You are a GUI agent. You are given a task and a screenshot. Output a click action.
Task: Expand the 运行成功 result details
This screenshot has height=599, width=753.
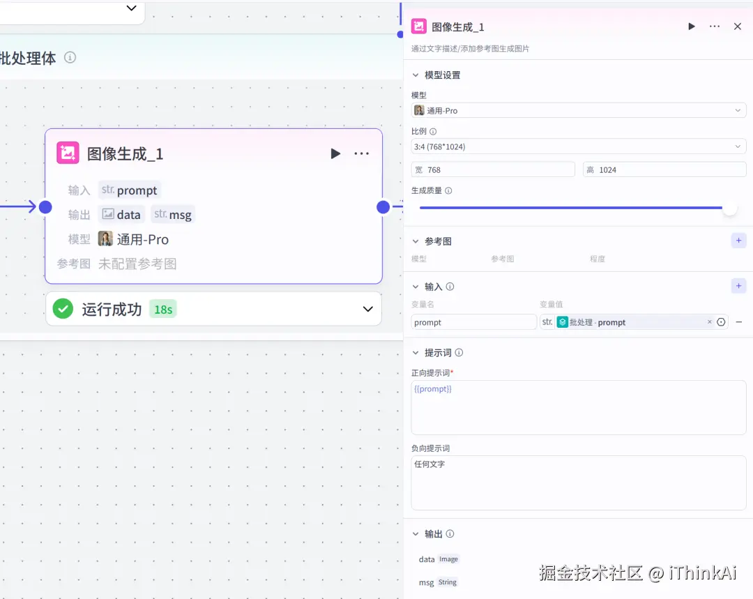pos(368,309)
